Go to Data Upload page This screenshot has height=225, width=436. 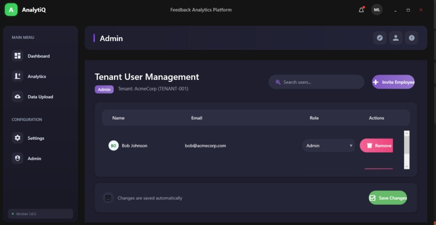[41, 97]
